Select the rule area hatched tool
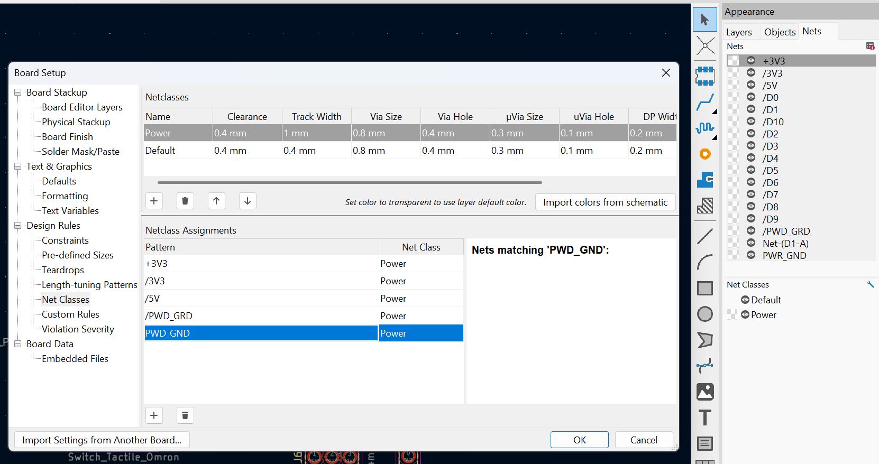This screenshot has width=879, height=464. (705, 206)
